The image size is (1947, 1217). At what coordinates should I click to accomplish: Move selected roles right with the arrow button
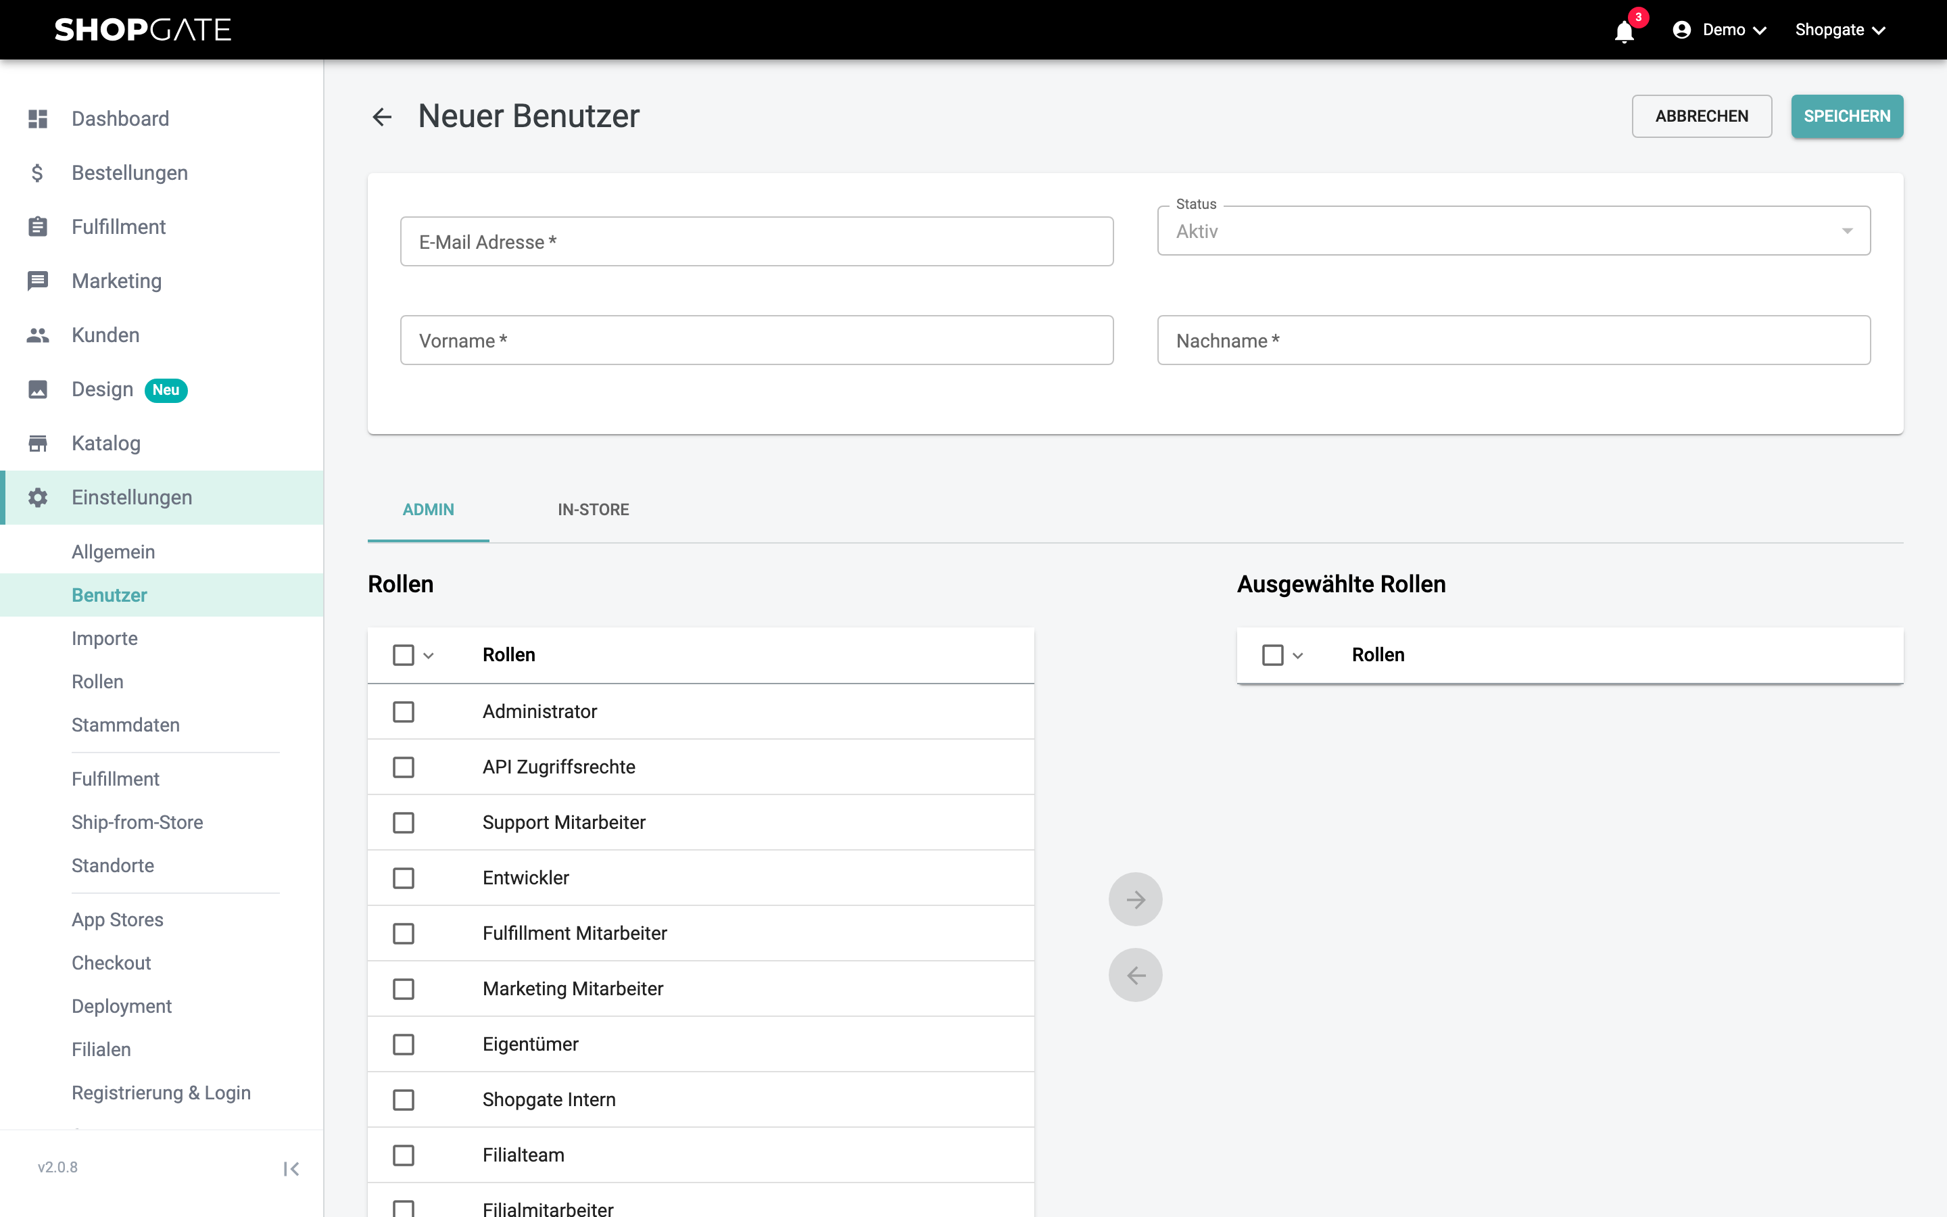coord(1135,899)
